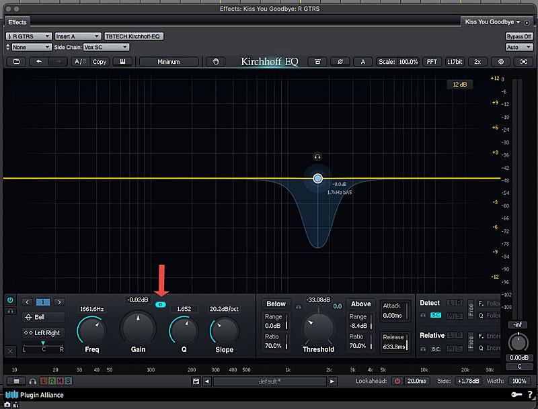
Task: Open the Left Right channel mode selector
Action: point(43,332)
